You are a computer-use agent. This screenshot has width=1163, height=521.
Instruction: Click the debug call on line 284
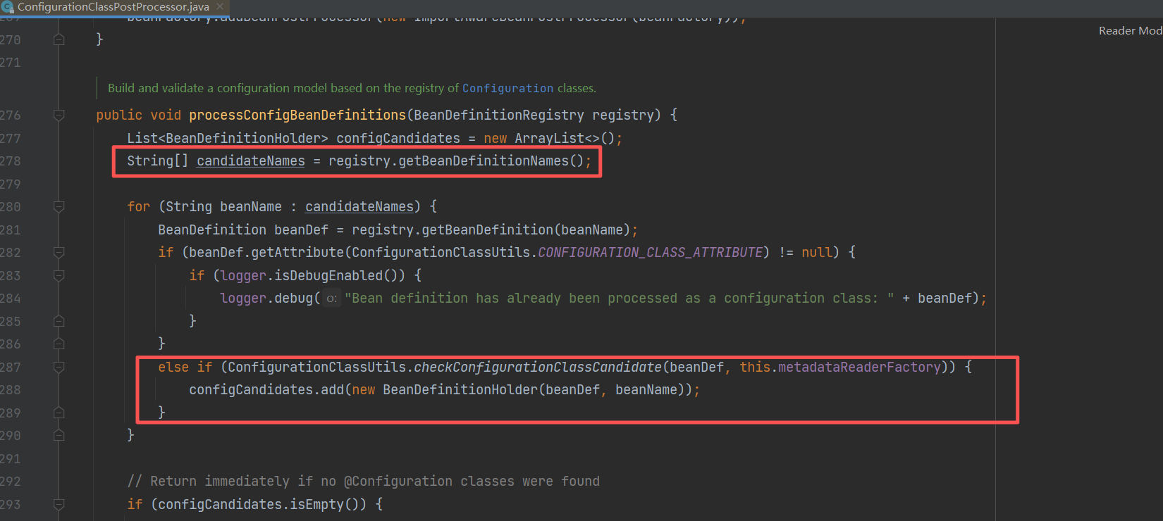click(x=293, y=298)
